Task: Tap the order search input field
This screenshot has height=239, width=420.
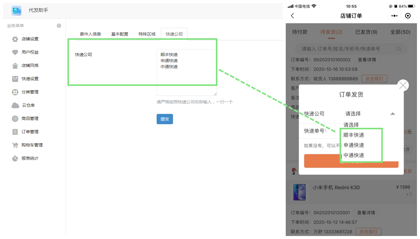Action: (351, 49)
